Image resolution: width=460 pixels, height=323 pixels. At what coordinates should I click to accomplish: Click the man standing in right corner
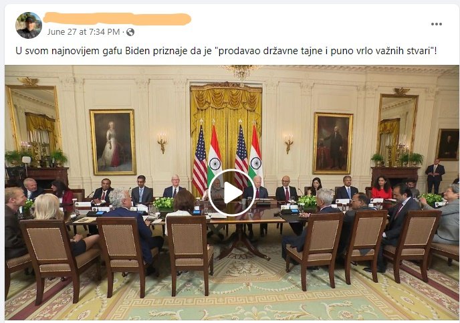(435, 176)
